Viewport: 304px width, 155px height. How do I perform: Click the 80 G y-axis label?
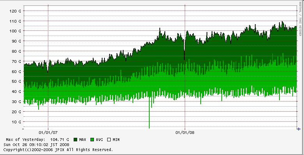pyautogui.click(x=16, y=51)
